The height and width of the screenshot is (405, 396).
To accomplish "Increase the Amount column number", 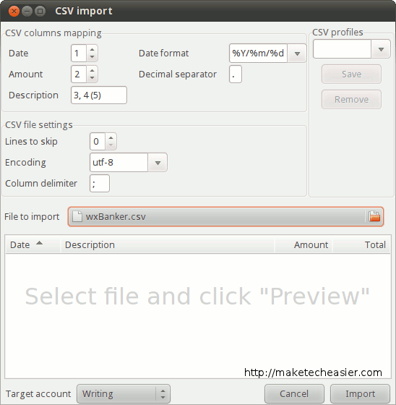I will point(92,70).
